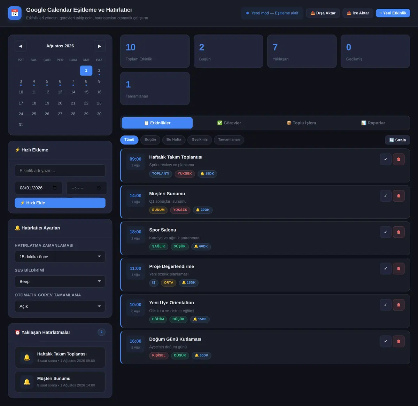418x406 pixels.
Task: Open the time picker clock icon
Action: pos(99,188)
